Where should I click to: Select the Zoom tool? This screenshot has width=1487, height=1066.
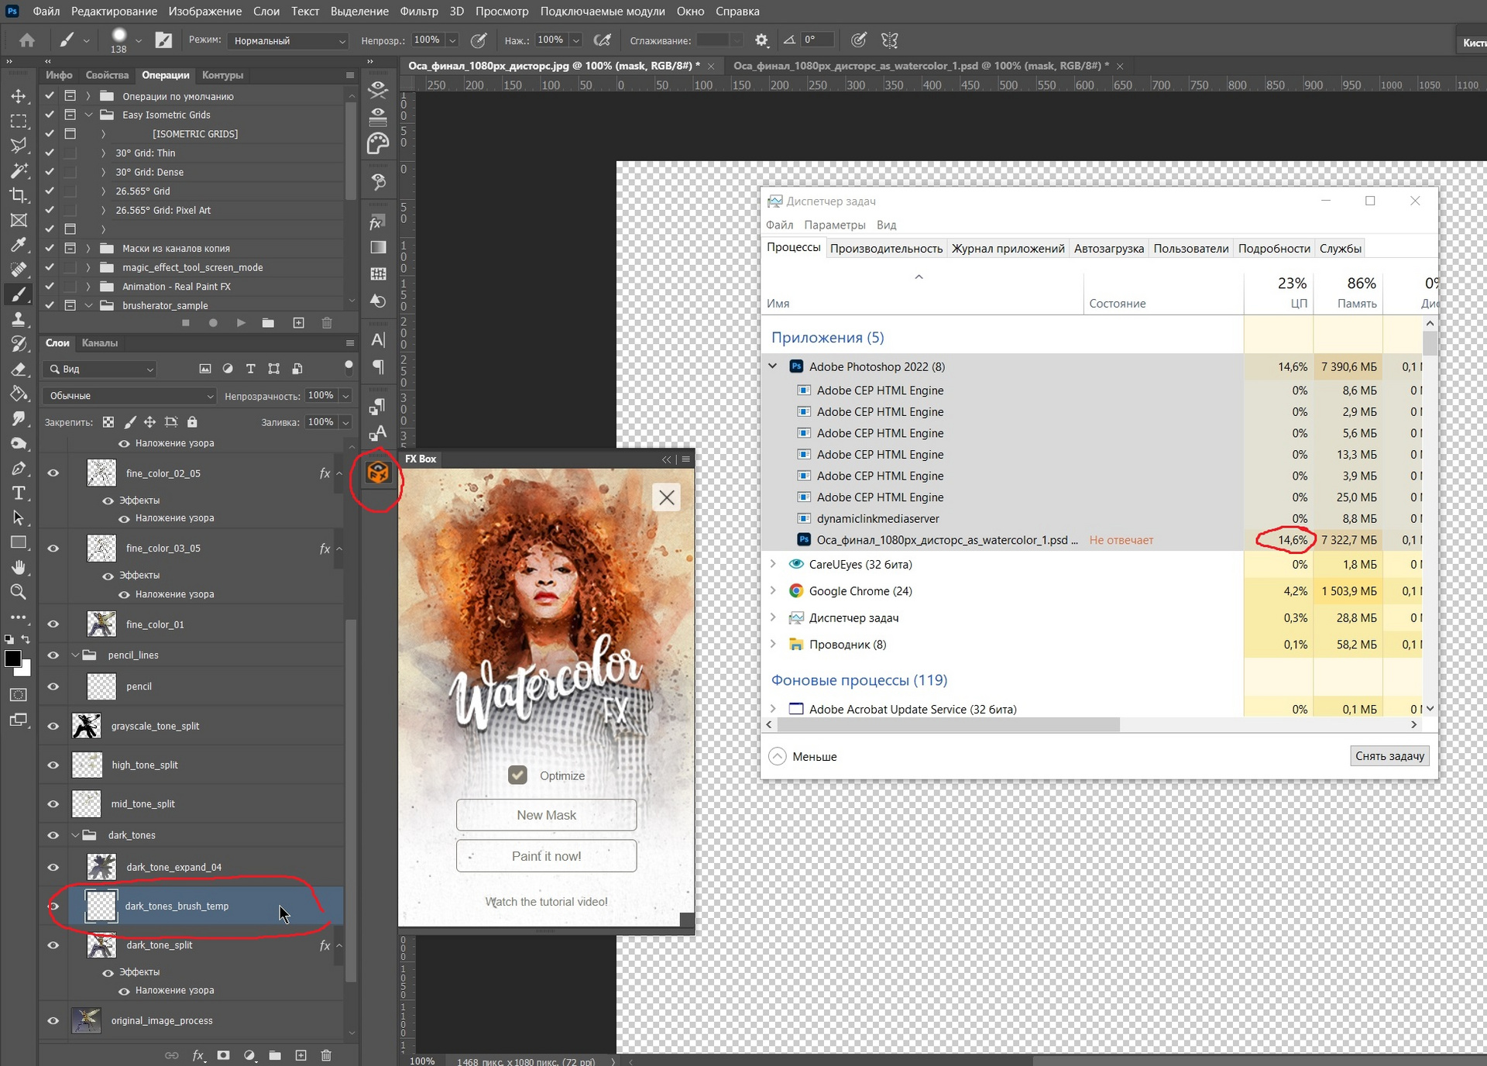pyautogui.click(x=19, y=593)
